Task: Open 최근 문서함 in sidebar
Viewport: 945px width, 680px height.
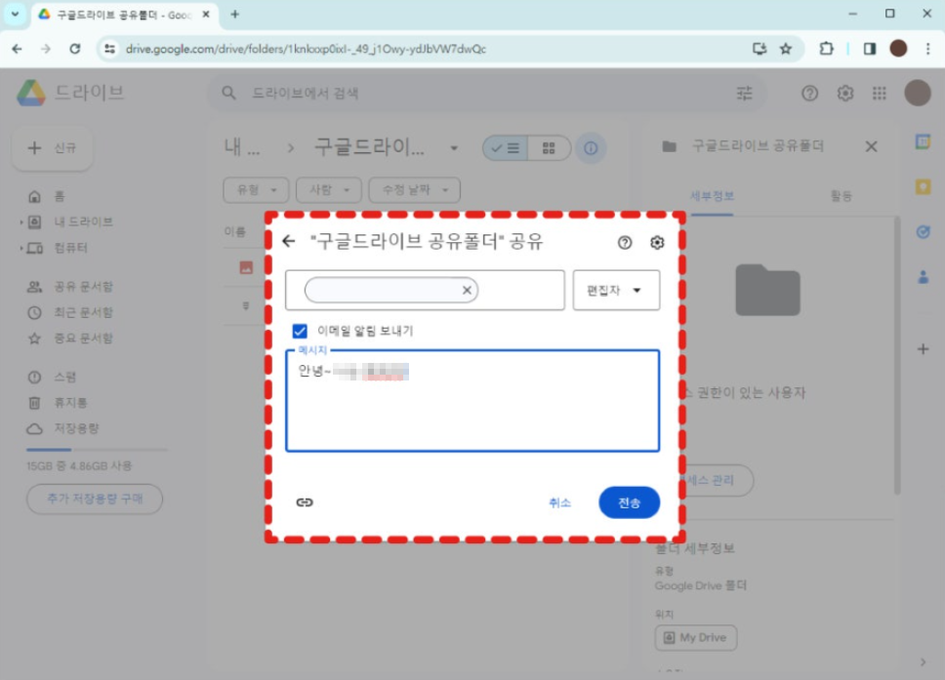Action: 70,312
